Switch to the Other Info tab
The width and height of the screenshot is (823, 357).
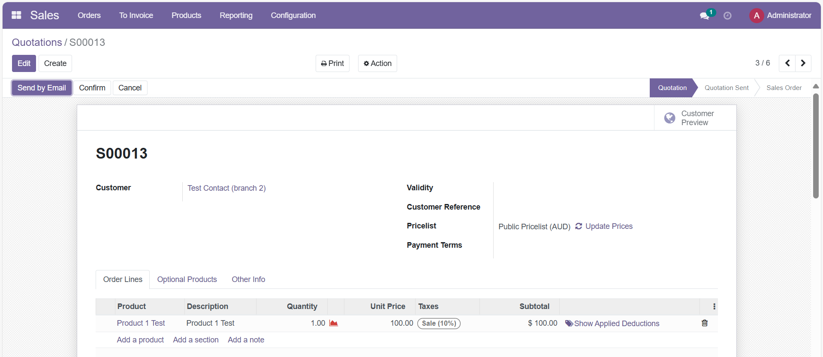coord(248,279)
